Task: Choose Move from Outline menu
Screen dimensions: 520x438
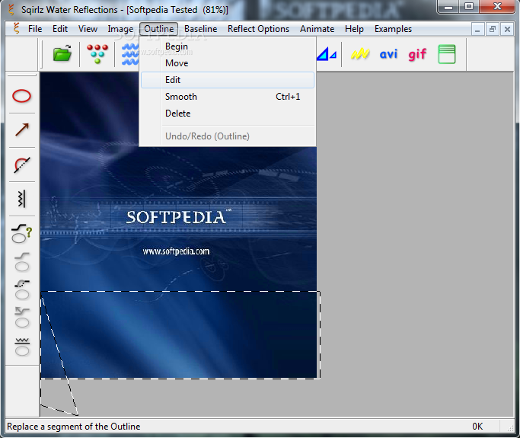Action: coord(228,63)
